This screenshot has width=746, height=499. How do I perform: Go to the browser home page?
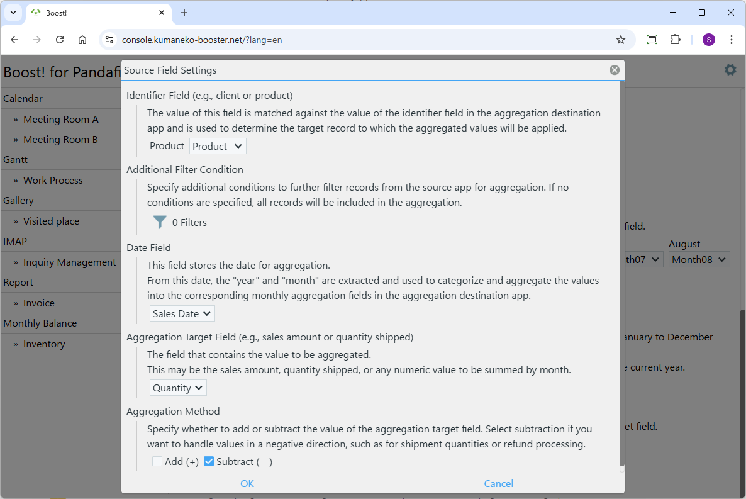(x=82, y=40)
